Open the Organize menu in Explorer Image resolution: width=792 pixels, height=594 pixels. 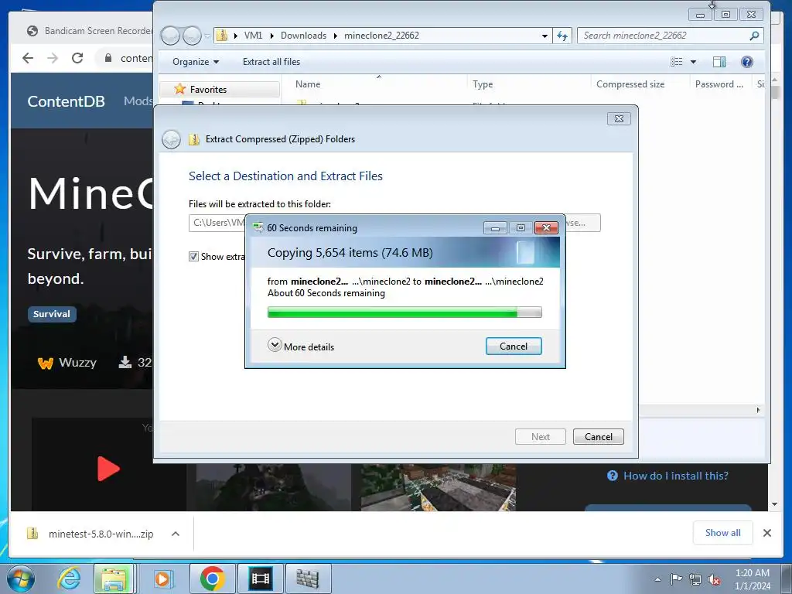pos(196,62)
